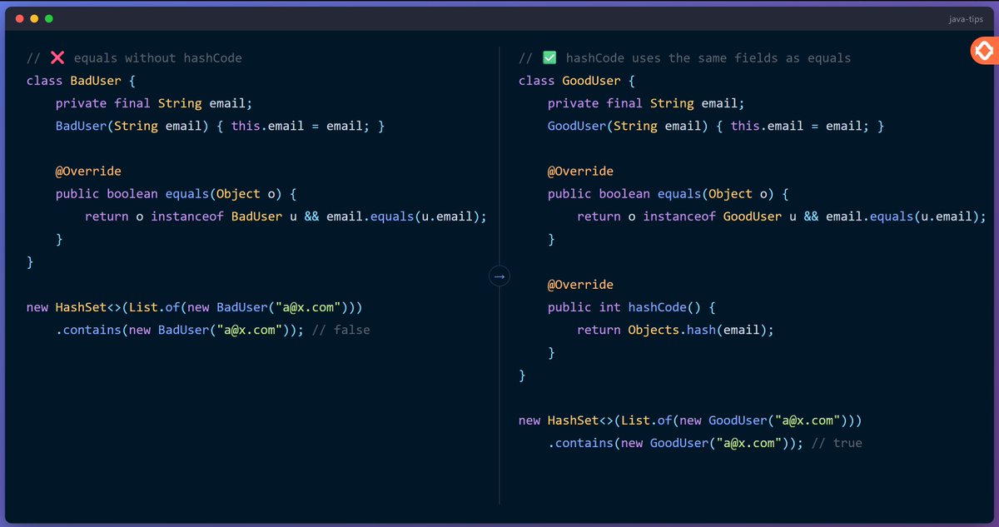Click the "new HashSet<>(List.of(new GoodUser" line
This screenshot has height=527, width=999.
(690, 420)
